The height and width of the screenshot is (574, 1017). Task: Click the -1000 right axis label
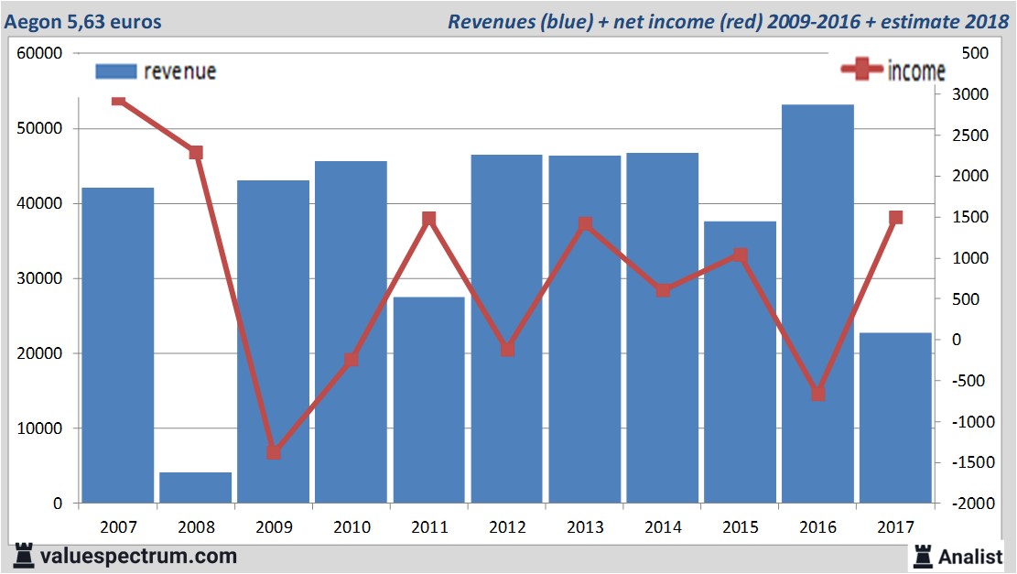pyautogui.click(x=973, y=422)
